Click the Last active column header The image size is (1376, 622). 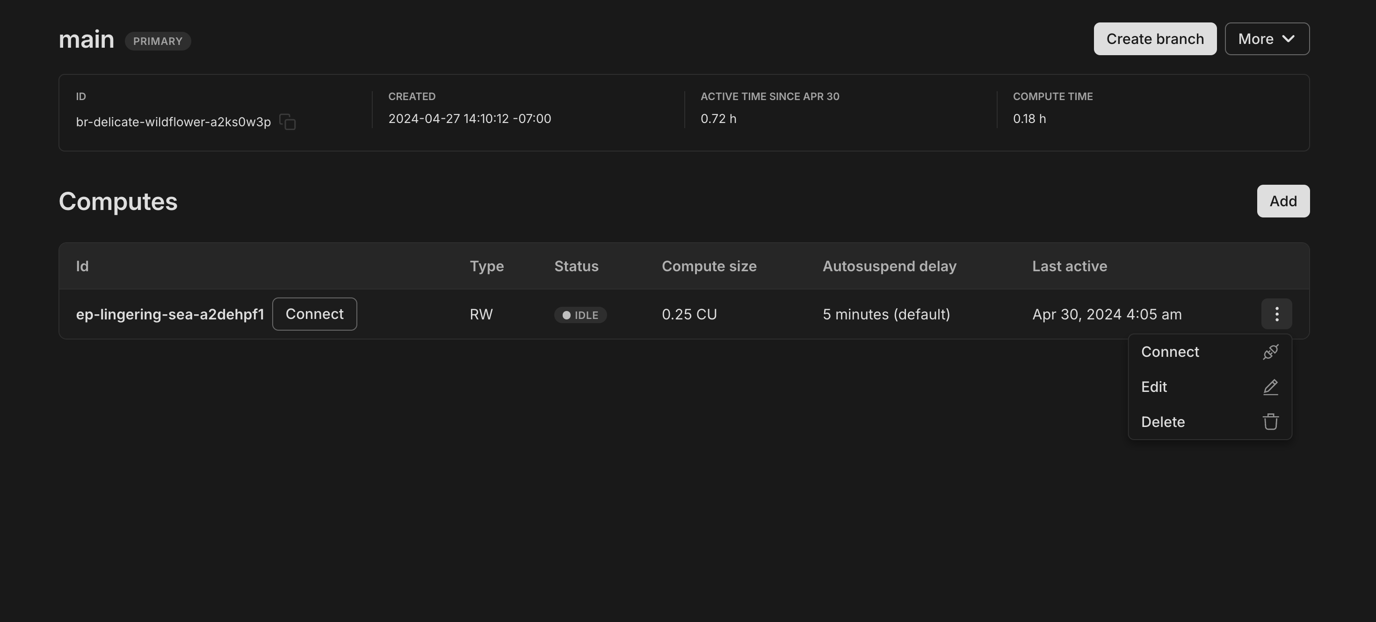1069,267
